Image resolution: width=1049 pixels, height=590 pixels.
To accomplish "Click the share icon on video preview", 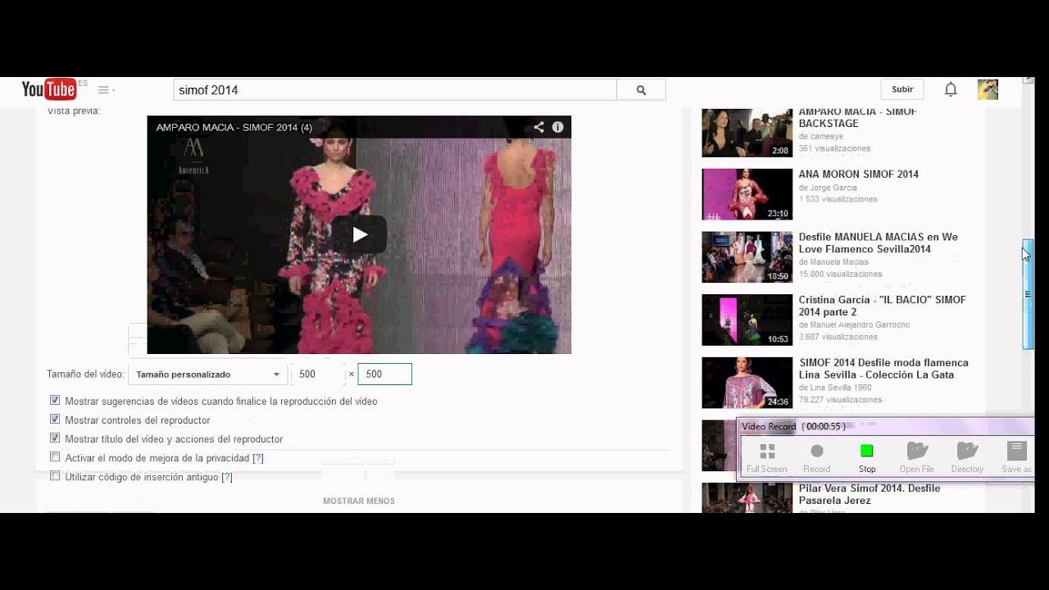I will (538, 127).
